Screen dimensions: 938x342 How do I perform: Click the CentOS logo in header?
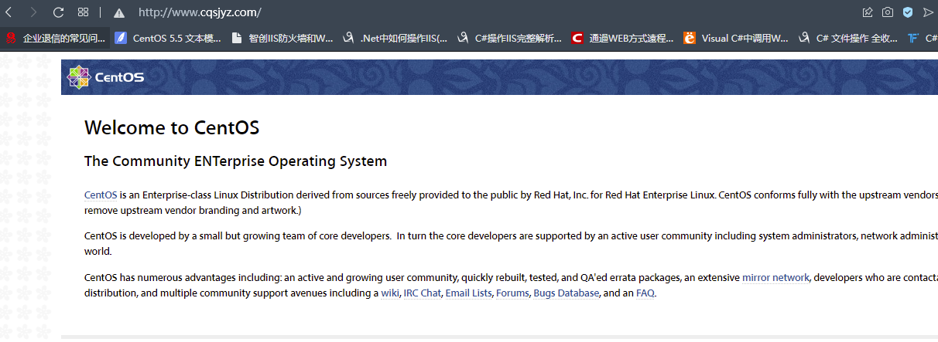tap(106, 76)
